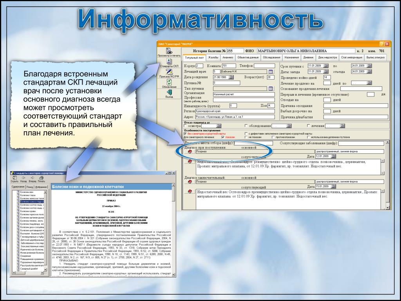Viewport: 401px width, 301px height.
Task: Click the Путевка № input field
Action: (x=226, y=83)
